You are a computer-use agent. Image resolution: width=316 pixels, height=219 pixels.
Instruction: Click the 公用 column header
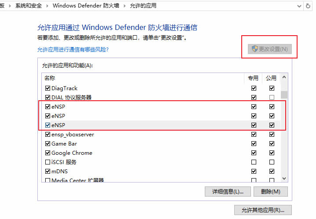271,78
